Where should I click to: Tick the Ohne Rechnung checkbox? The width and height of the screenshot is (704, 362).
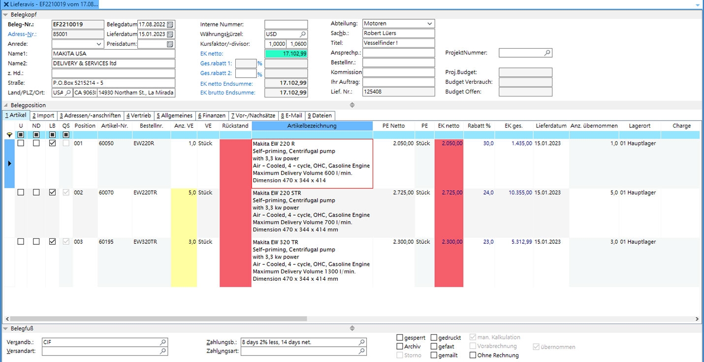pyautogui.click(x=473, y=355)
